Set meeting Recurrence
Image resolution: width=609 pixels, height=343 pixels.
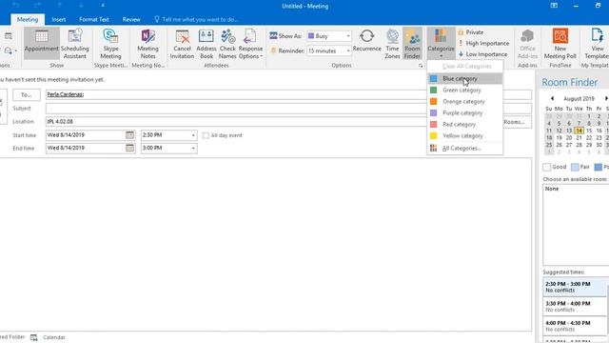pyautogui.click(x=366, y=40)
